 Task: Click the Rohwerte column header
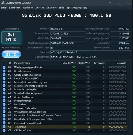click(x=116, y=63)
